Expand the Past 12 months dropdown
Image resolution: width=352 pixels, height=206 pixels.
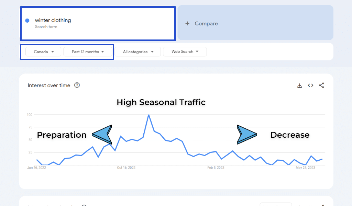pyautogui.click(x=88, y=52)
